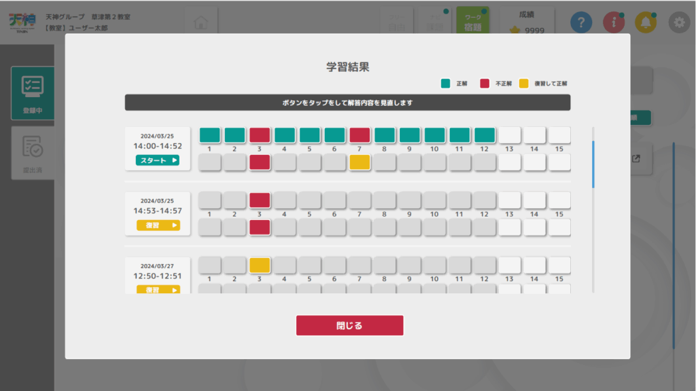Click the red information icon
The height and width of the screenshot is (391, 696).
pyautogui.click(x=614, y=22)
